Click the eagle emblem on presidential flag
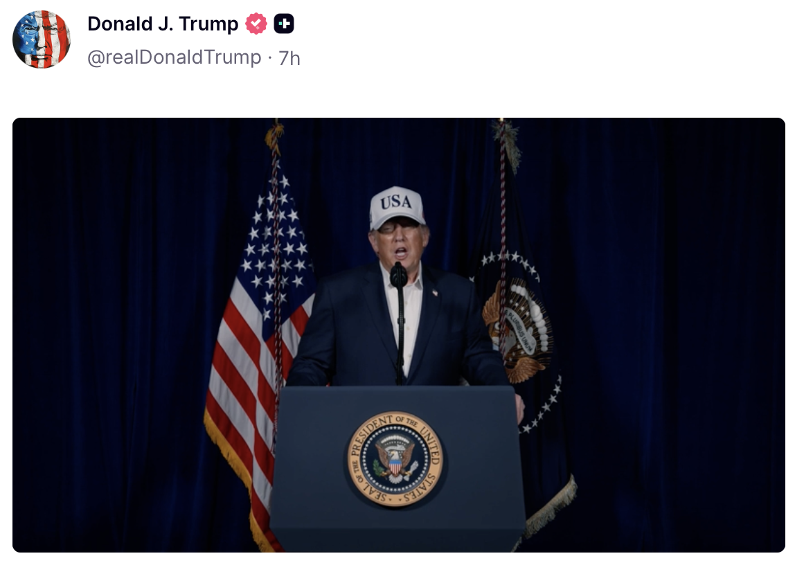795x565 pixels. click(x=518, y=330)
